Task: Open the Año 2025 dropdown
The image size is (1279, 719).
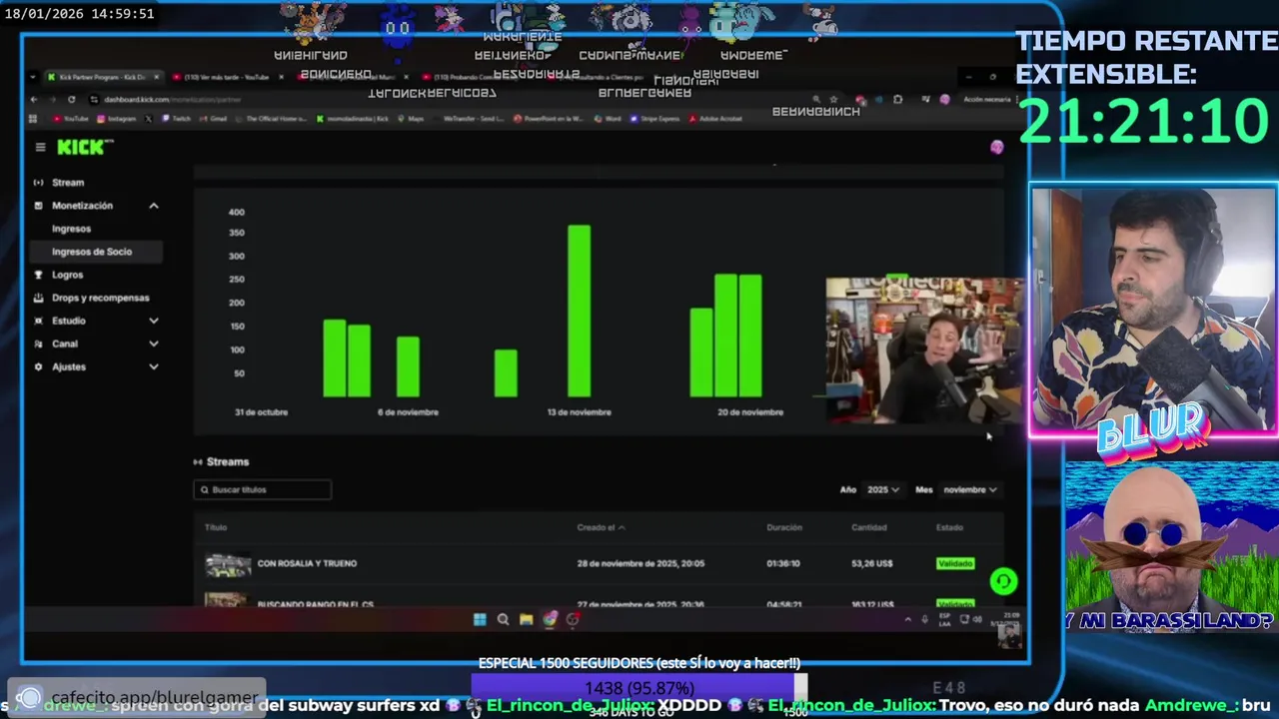Action: [x=882, y=489]
